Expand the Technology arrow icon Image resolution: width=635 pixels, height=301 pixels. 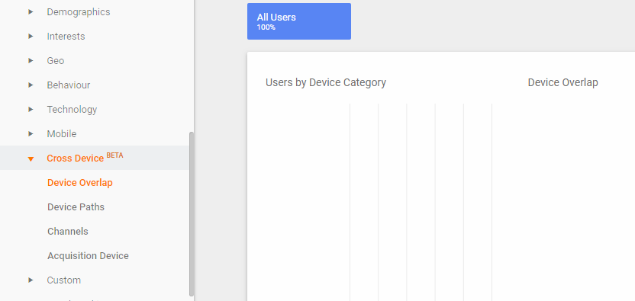point(31,110)
